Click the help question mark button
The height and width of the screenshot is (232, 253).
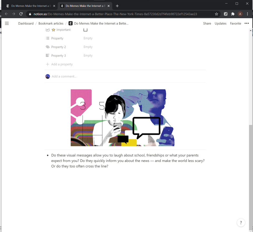[241, 223]
